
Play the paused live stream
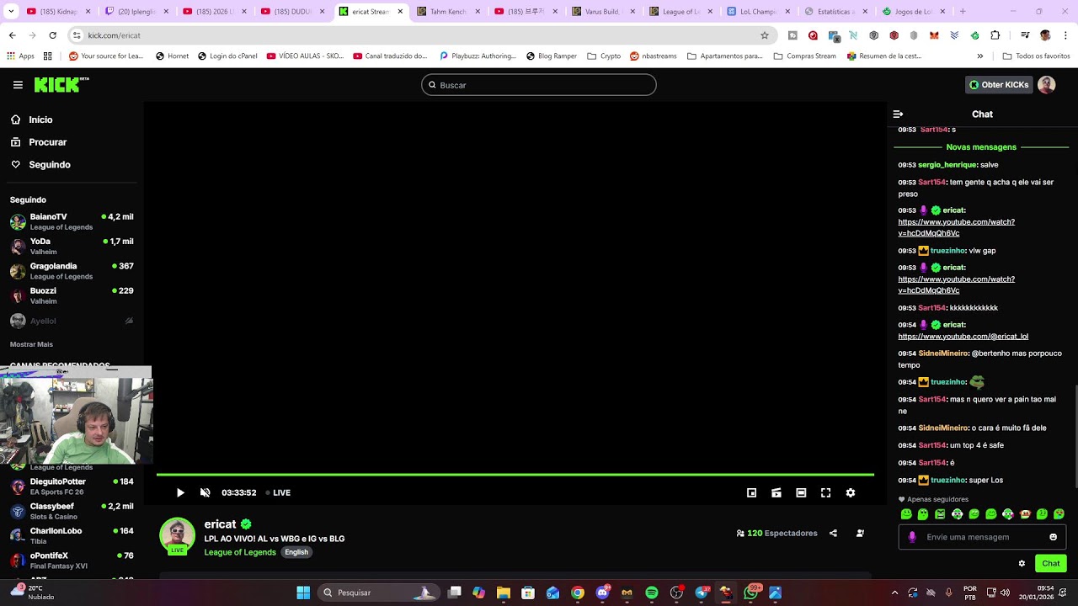pos(180,493)
